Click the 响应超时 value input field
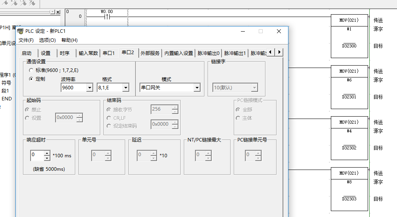Image resolution: width=397 pixels, height=217 pixels. point(37,155)
